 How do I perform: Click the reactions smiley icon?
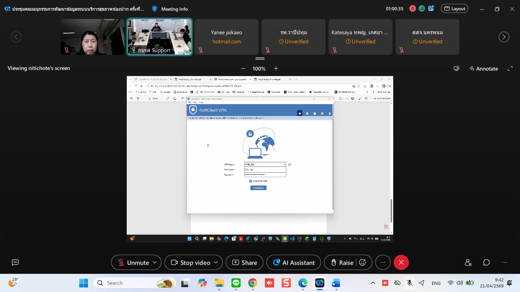[x=362, y=262]
